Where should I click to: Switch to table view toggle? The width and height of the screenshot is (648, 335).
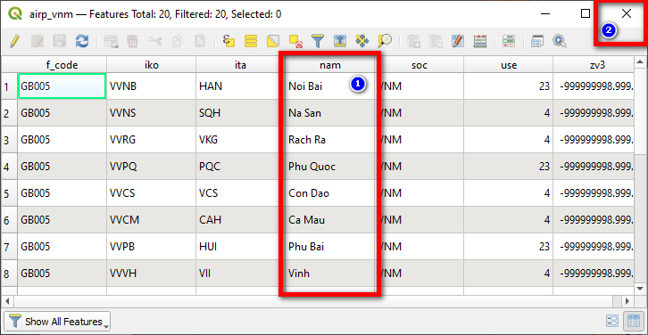pos(634,321)
